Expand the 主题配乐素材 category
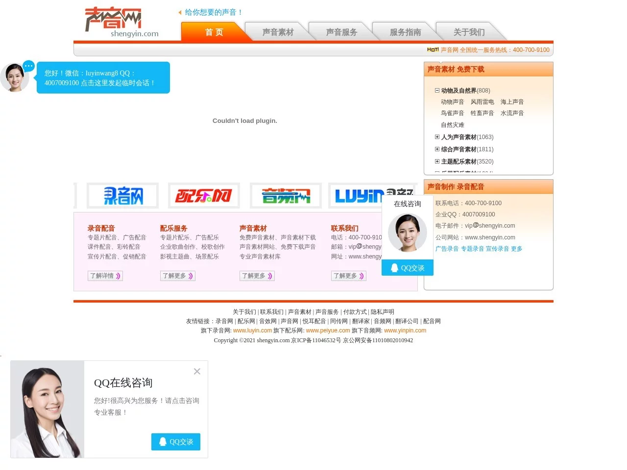This screenshot has height=470, width=627. coord(437,162)
